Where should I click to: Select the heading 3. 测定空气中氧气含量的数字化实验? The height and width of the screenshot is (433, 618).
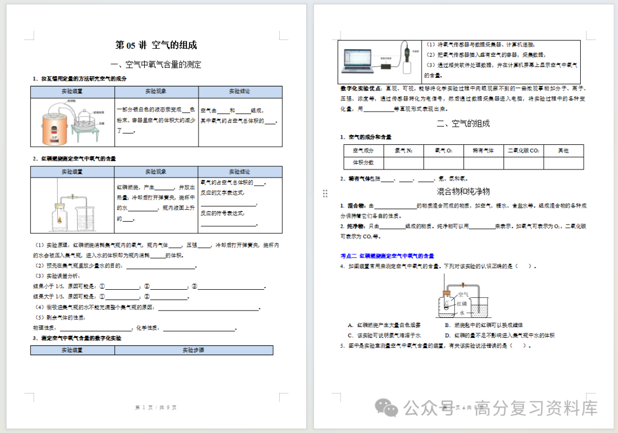77,338
